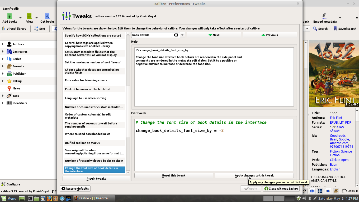Click the 1632 book cover thumbnail

pos(334,74)
